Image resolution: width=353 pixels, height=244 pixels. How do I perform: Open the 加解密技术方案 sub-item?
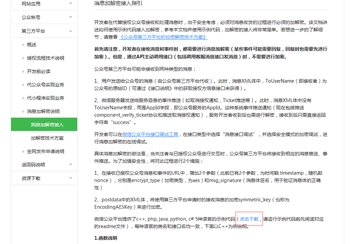[x=47, y=138]
